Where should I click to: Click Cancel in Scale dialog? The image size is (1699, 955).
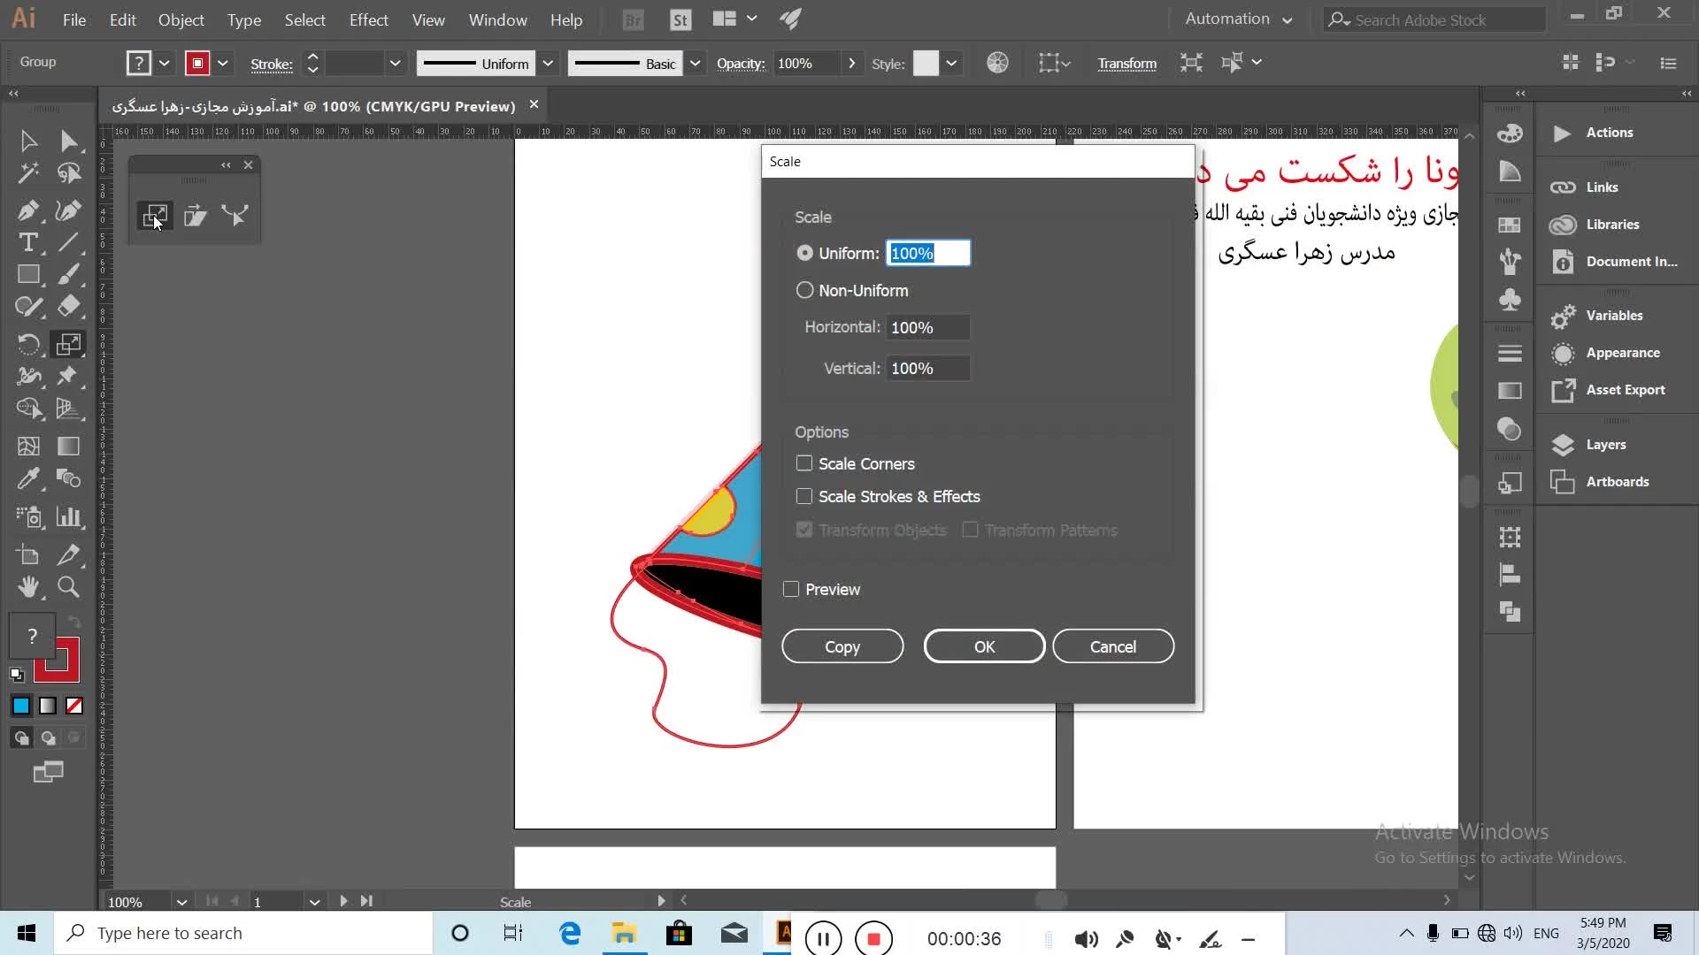click(1112, 646)
